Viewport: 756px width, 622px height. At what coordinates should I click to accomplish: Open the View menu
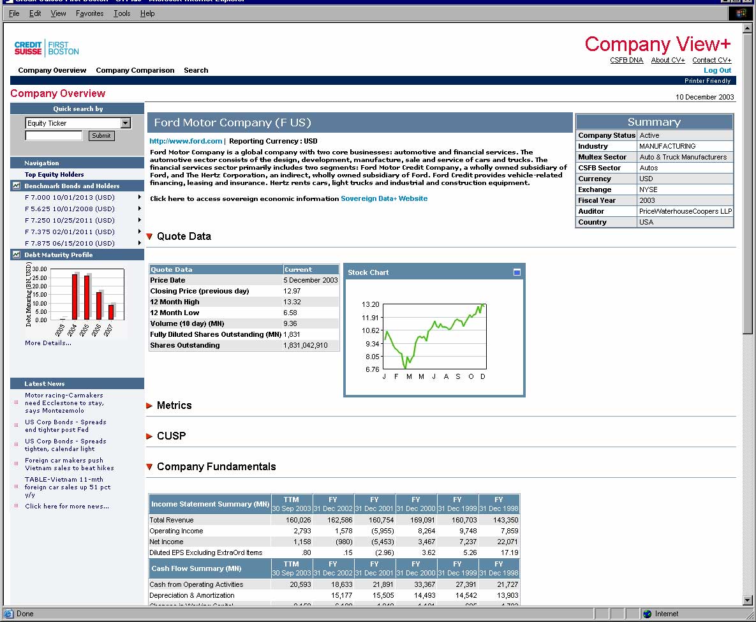58,13
